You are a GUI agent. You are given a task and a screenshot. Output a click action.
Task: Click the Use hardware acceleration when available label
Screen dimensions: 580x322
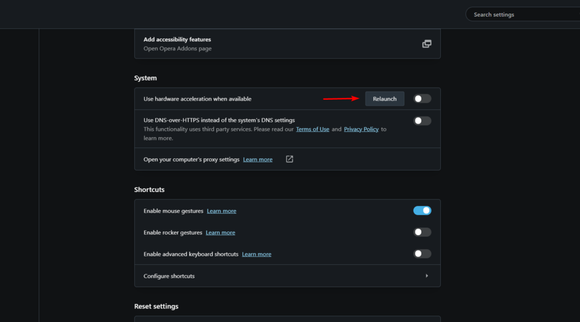198,99
